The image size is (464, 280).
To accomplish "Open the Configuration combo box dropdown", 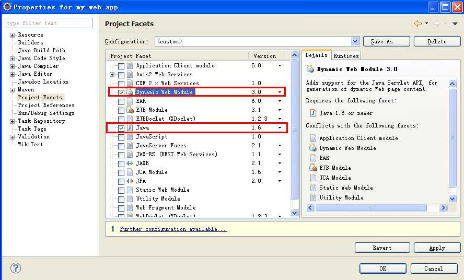I will pos(355,41).
